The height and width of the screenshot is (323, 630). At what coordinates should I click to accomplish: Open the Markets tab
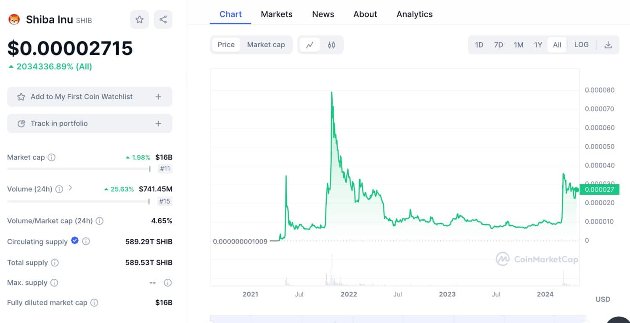(277, 14)
